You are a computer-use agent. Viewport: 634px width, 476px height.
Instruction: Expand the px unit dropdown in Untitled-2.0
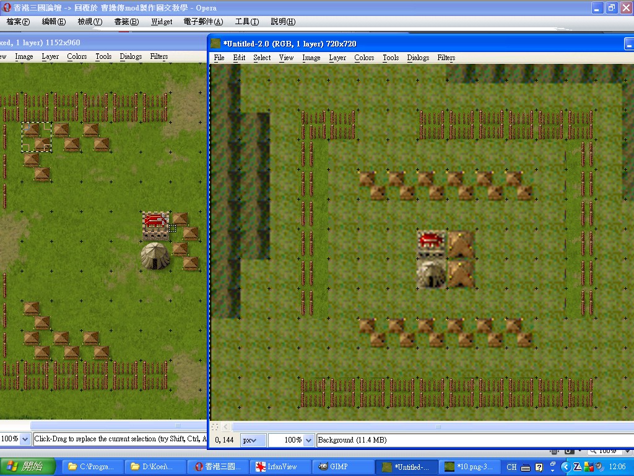pos(253,440)
